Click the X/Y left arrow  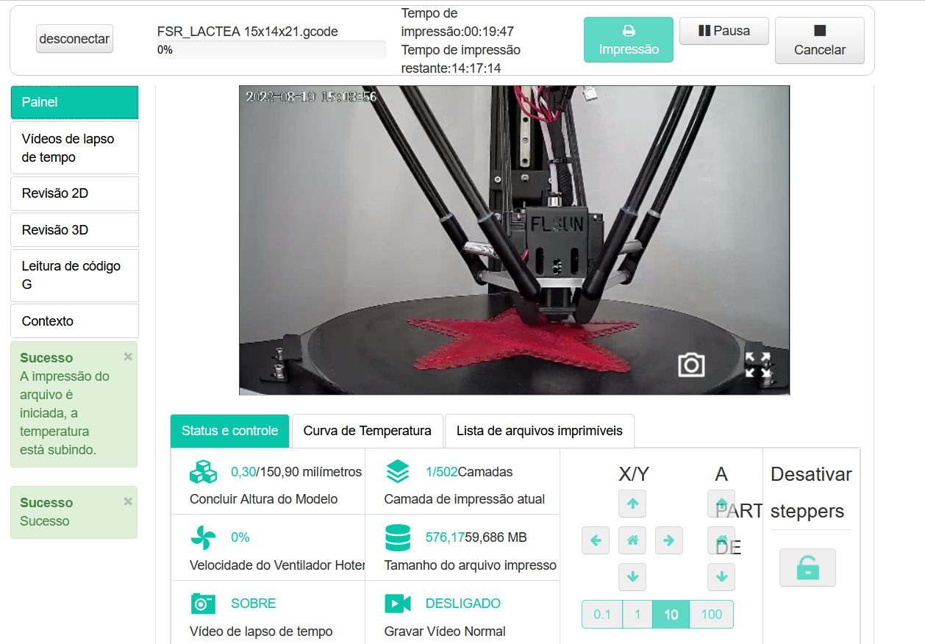tap(596, 541)
